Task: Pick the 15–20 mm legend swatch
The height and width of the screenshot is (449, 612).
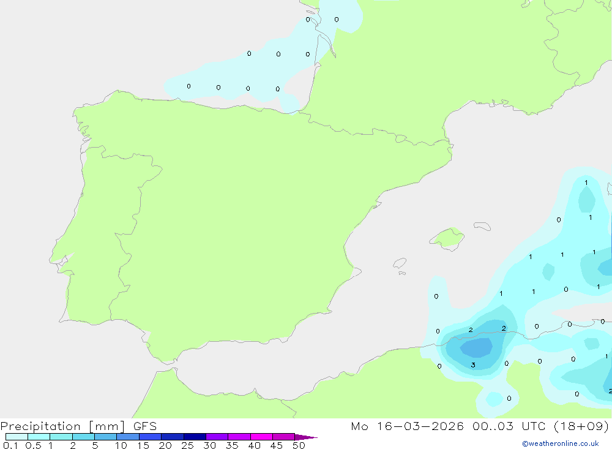Action: 151,437
